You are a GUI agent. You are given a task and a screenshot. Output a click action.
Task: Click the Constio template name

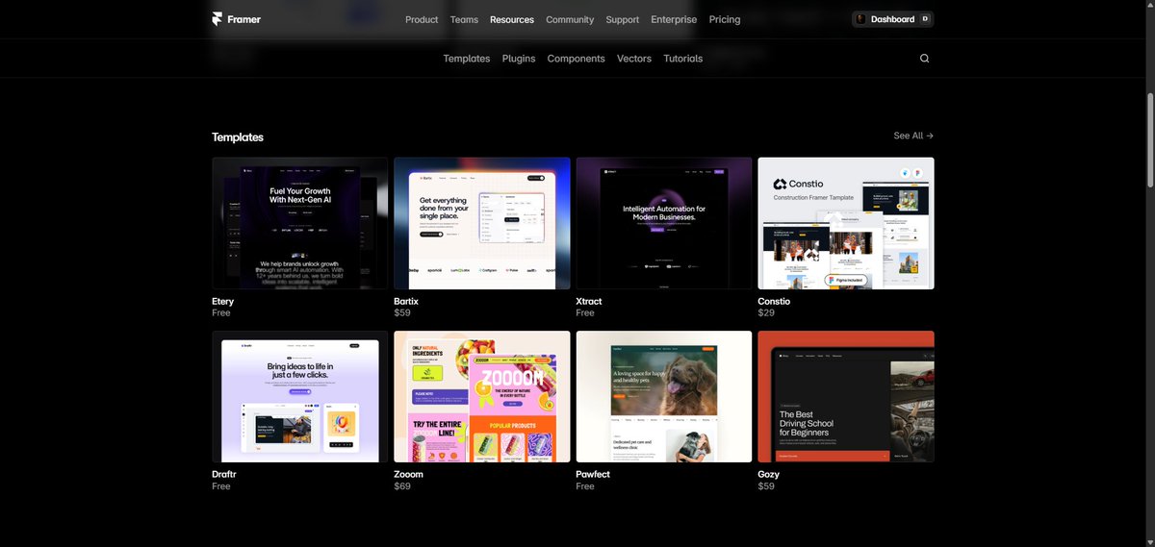[x=774, y=301]
